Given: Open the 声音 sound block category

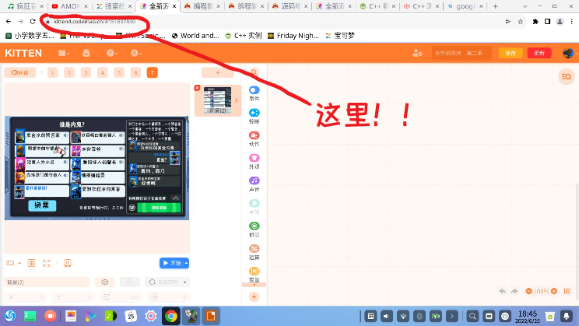Looking at the screenshot, I should click(254, 184).
